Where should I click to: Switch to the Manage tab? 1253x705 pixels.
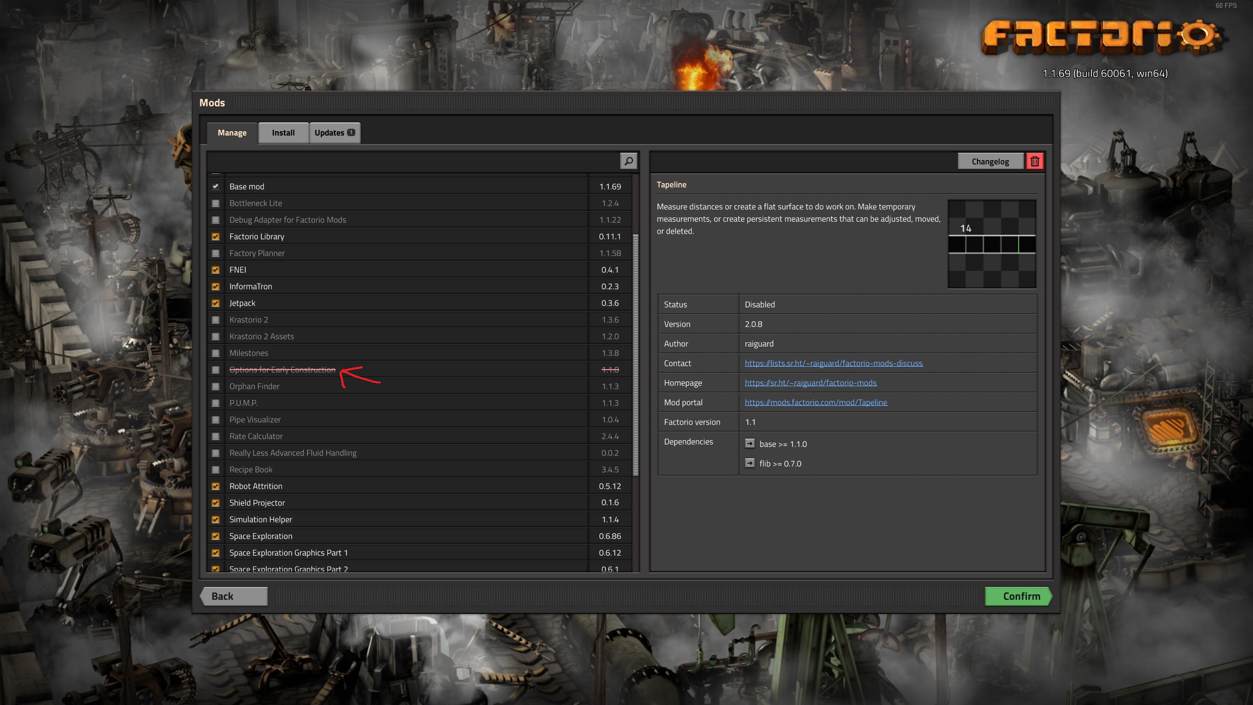coord(232,133)
